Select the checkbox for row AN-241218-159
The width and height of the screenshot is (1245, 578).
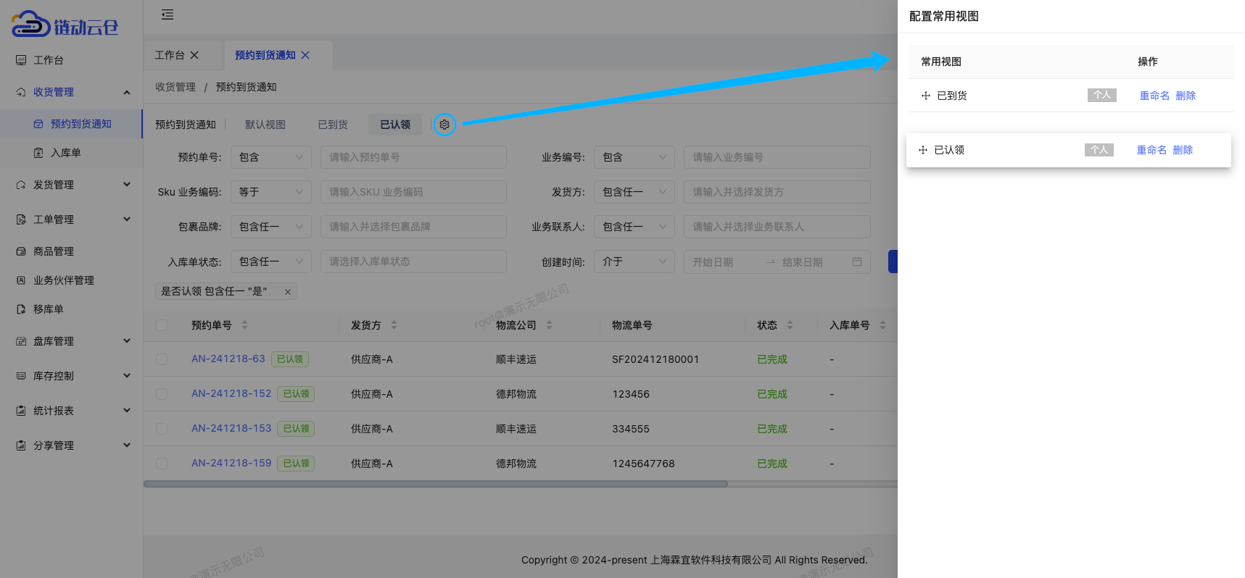(x=162, y=464)
